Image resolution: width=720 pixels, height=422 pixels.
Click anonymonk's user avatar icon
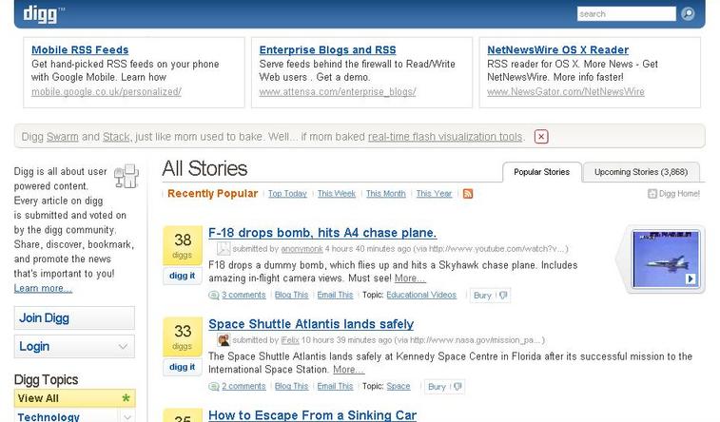point(224,249)
